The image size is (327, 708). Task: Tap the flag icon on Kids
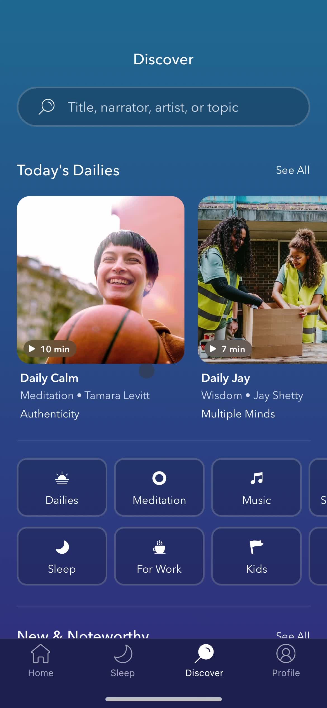click(x=256, y=547)
